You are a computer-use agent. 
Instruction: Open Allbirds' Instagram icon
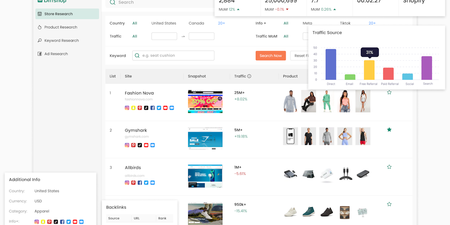click(x=127, y=182)
